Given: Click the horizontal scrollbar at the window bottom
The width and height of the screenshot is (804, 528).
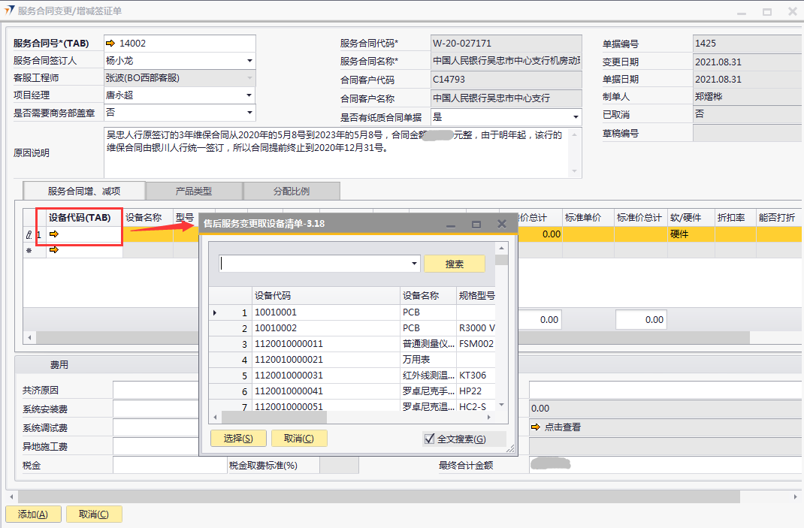Looking at the screenshot, I should 376,496.
